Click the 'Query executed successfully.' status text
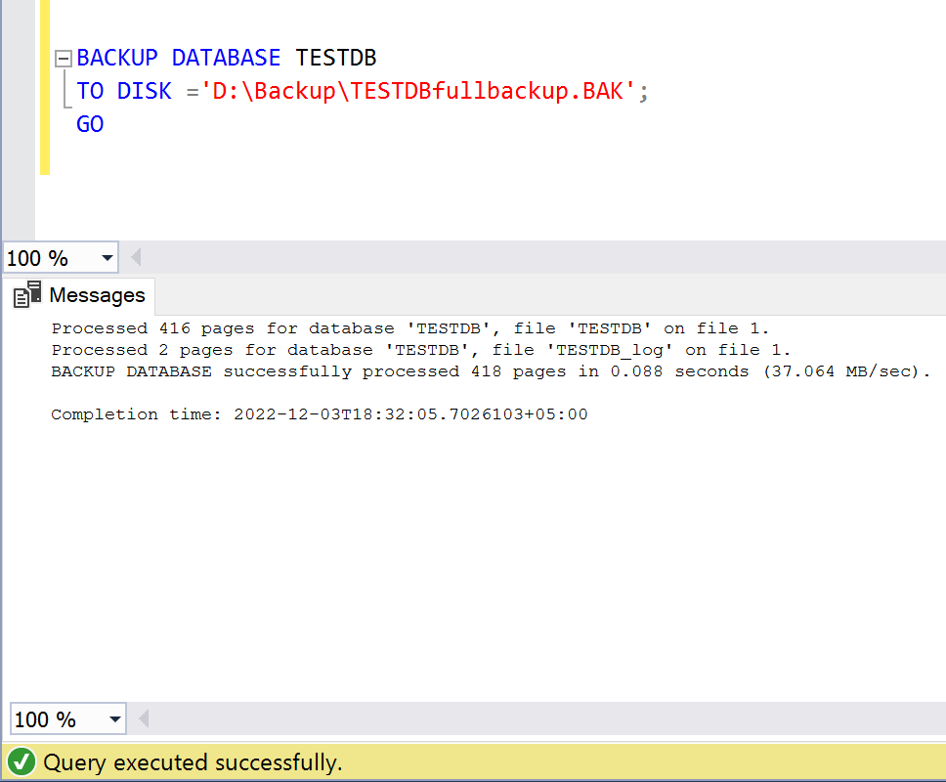 point(193,762)
